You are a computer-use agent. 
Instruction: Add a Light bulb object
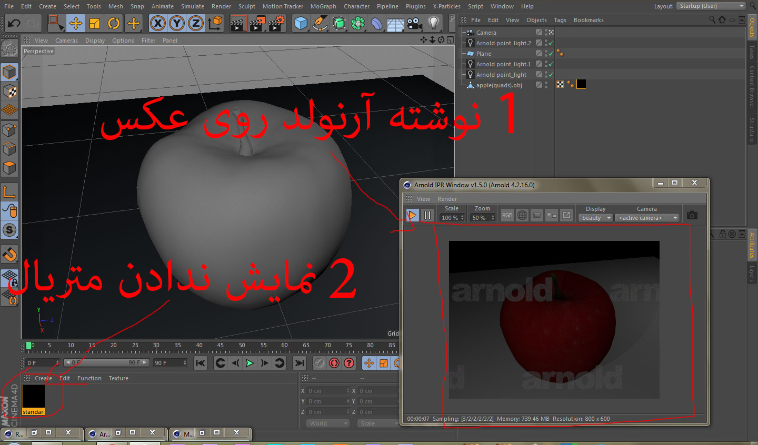pyautogui.click(x=434, y=23)
